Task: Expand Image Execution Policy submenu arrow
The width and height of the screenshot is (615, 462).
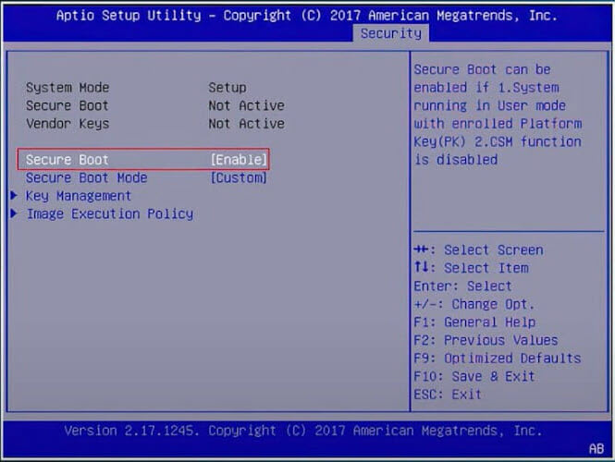Action: click(x=14, y=213)
